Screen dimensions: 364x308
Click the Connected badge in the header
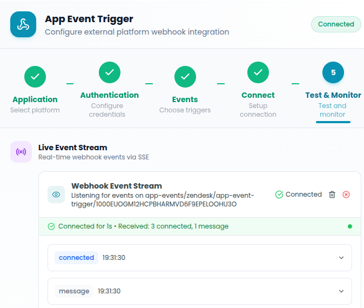pos(336,24)
